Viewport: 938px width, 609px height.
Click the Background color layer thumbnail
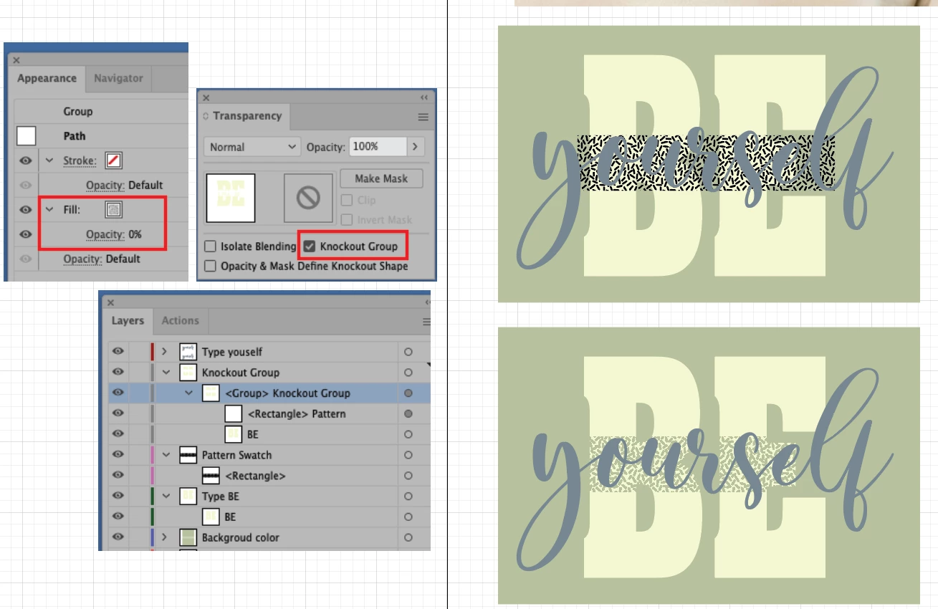[188, 537]
